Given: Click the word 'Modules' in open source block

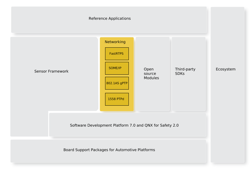Looking at the screenshot, I should point(151,78).
